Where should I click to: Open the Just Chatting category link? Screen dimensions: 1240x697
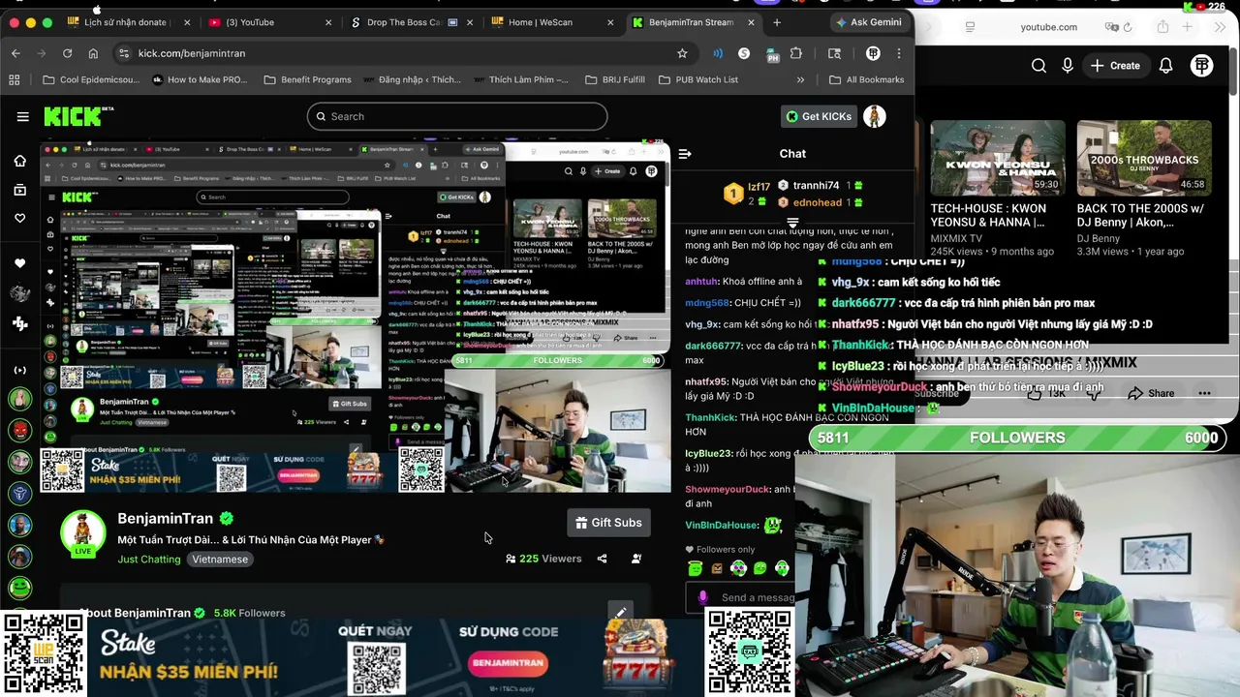pyautogui.click(x=149, y=559)
